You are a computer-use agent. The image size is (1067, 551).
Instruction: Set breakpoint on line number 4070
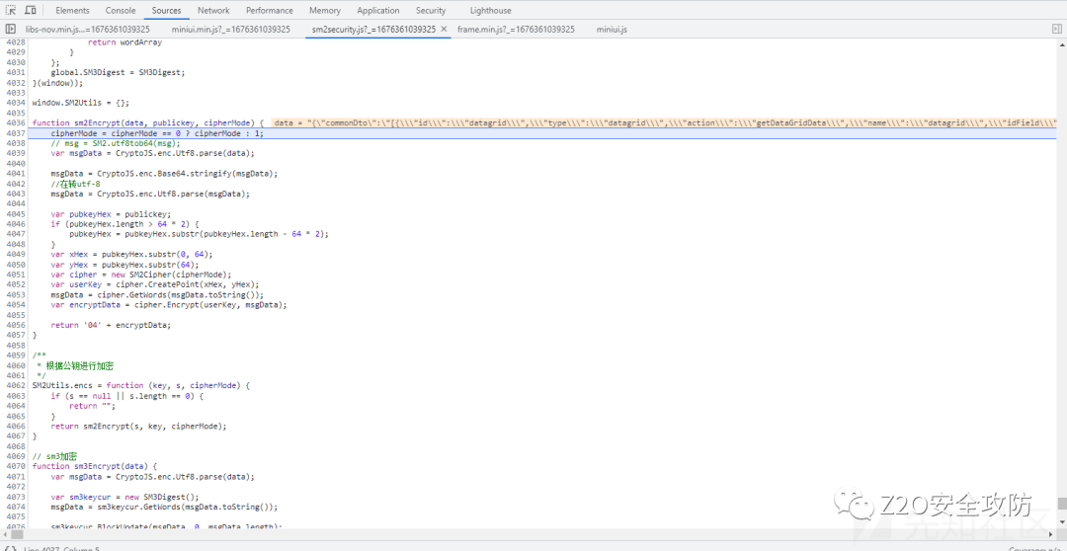point(15,466)
